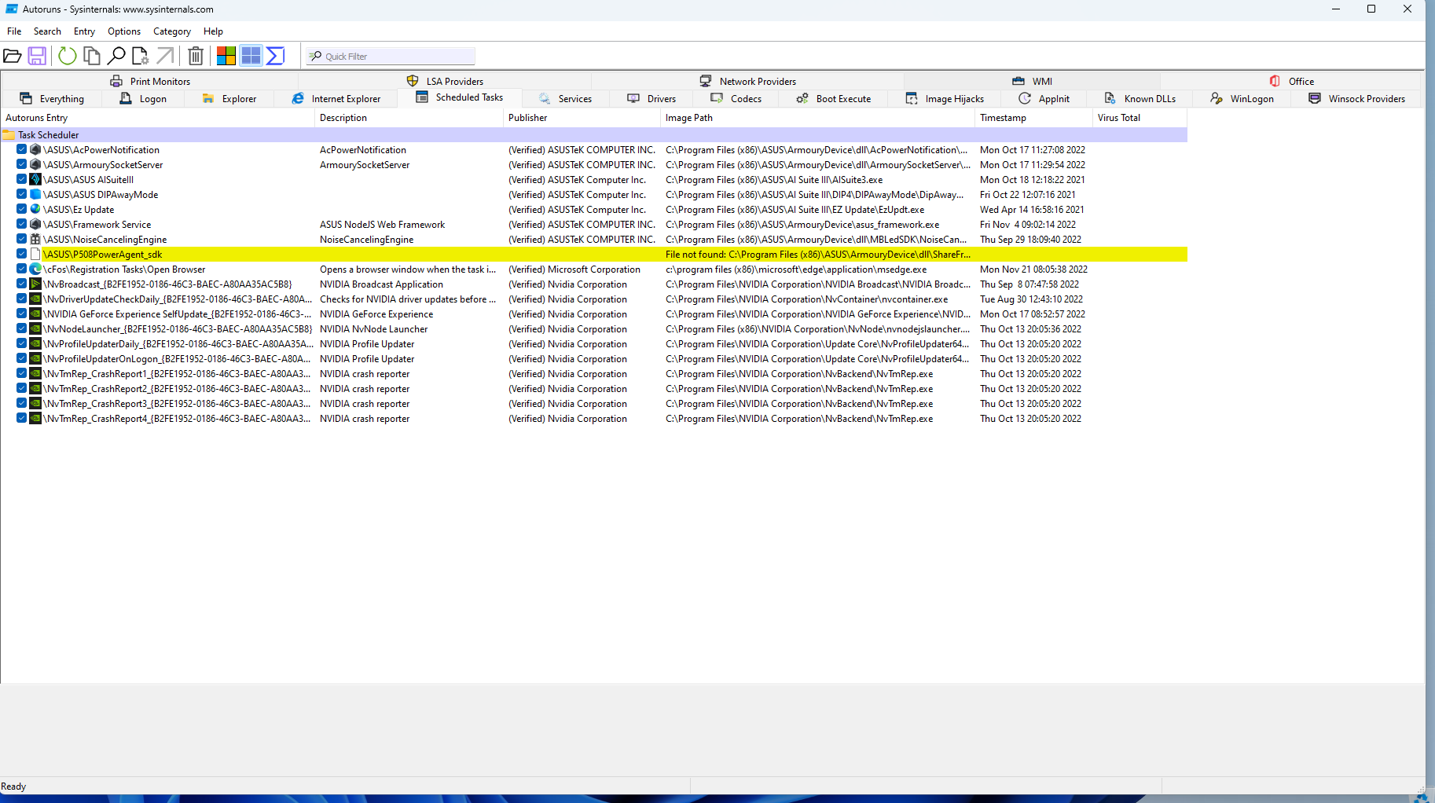Disable the NvNodeLauncher task checkbox
The height and width of the screenshot is (803, 1435).
[22, 329]
